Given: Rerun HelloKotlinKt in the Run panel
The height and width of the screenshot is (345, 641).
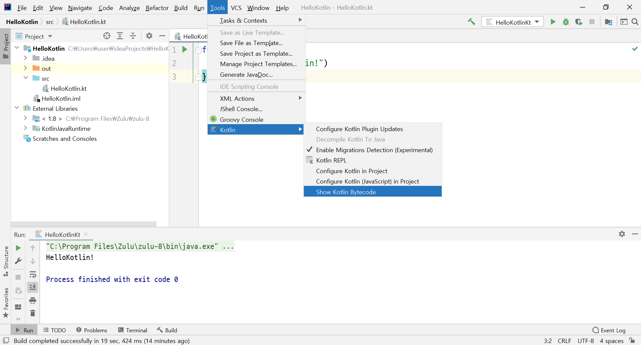Looking at the screenshot, I should (x=18, y=248).
